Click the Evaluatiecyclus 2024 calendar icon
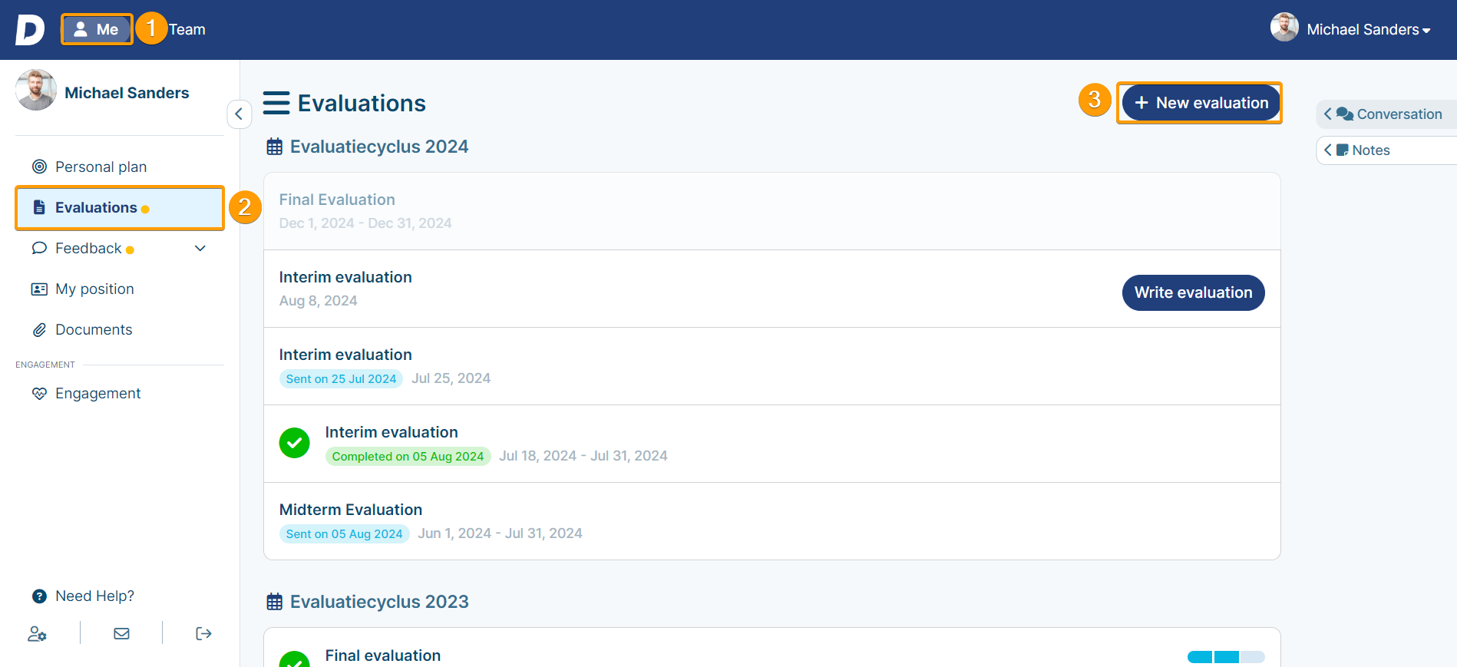 click(274, 147)
